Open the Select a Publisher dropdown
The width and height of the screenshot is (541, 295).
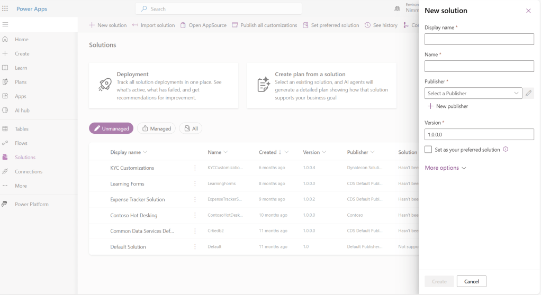coord(473,93)
